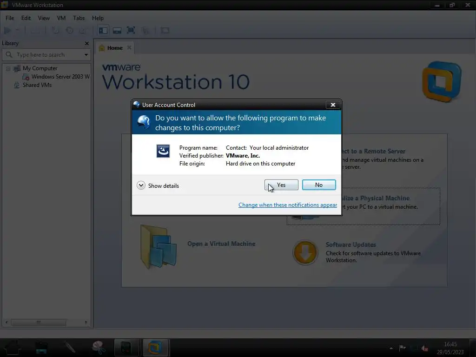Click the VMware program icon in the UAC dialog

coord(163,151)
